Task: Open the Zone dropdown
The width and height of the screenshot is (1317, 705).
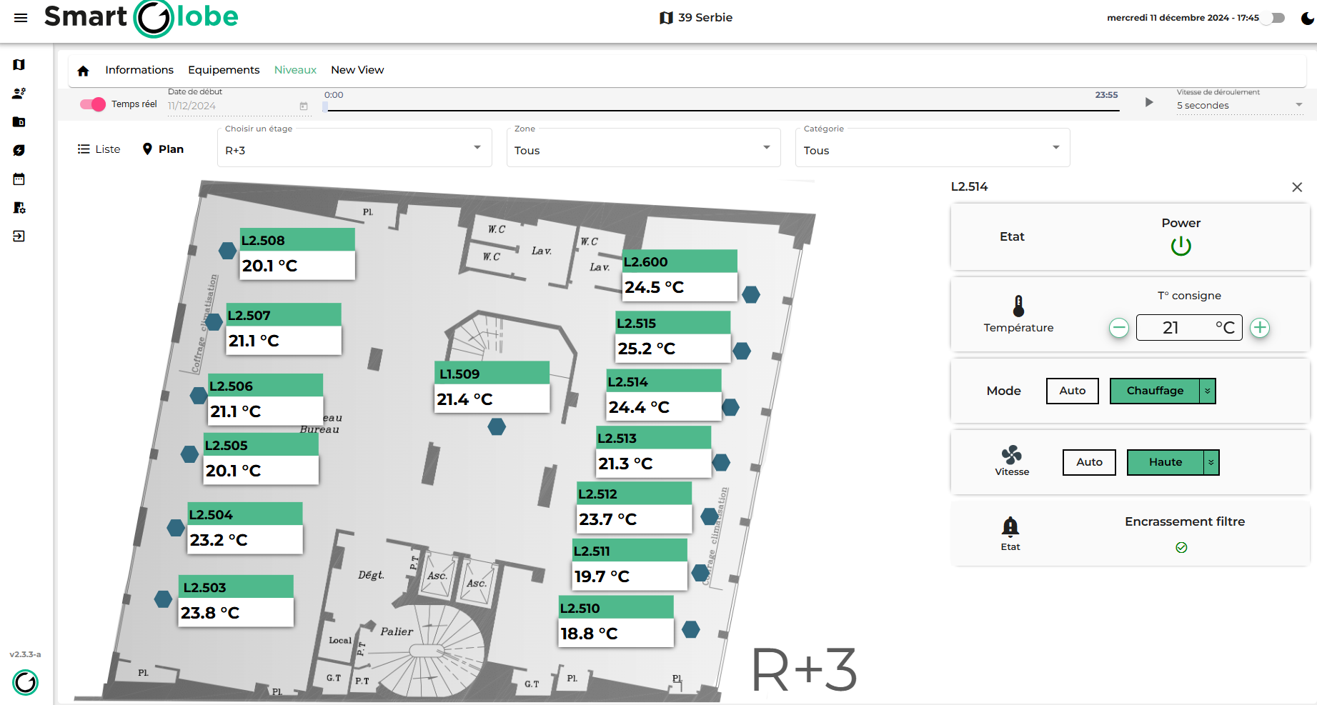Action: 643,149
